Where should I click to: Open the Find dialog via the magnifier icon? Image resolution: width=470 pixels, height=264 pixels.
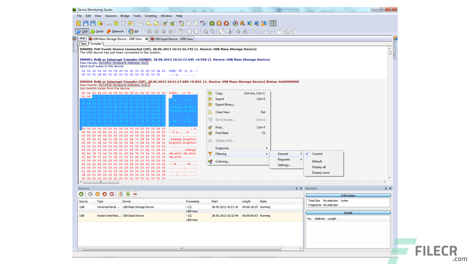[165, 23]
